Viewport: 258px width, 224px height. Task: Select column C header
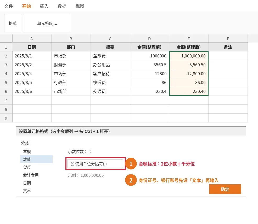pos(110,39)
